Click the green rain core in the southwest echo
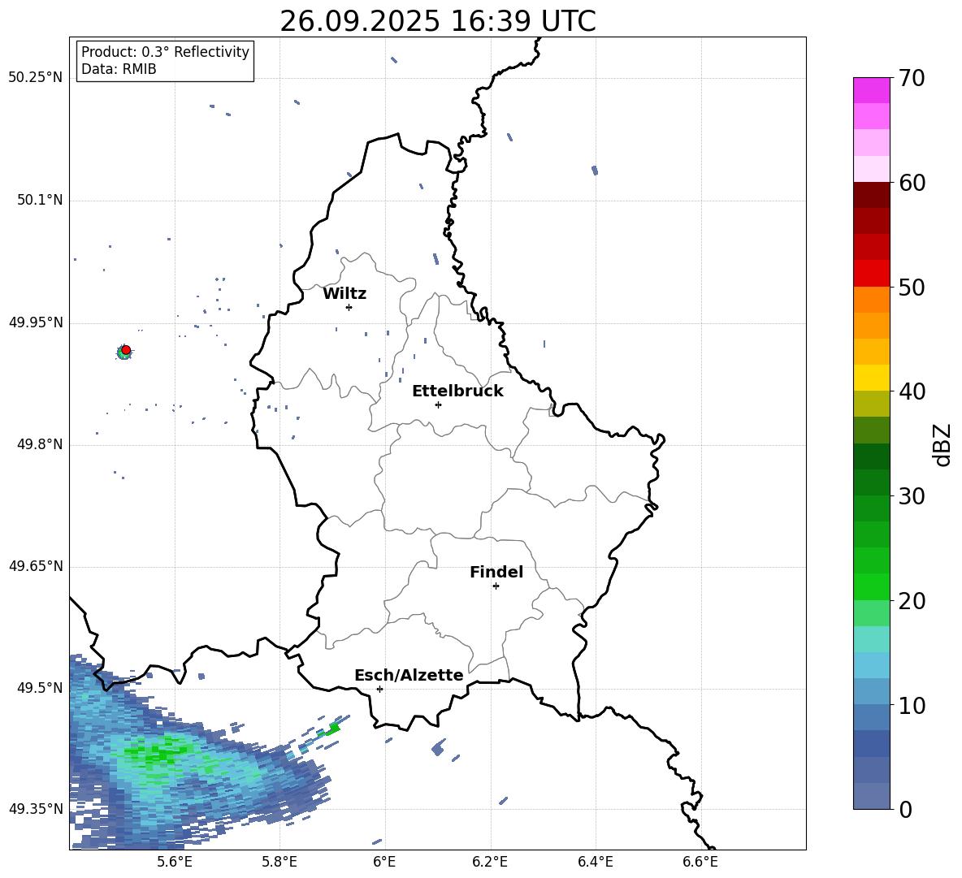 click(x=161, y=753)
